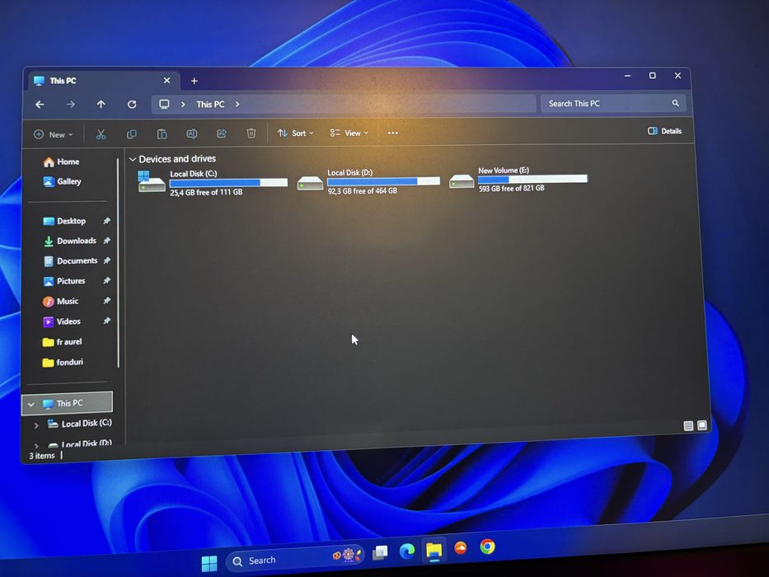Click This PC breadcrumb in address bar
The height and width of the screenshot is (577, 769).
click(210, 104)
